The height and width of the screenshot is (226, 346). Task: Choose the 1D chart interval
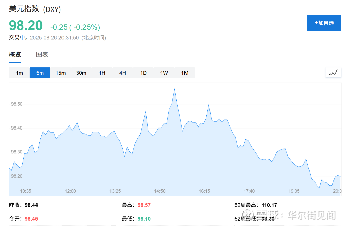143,73
